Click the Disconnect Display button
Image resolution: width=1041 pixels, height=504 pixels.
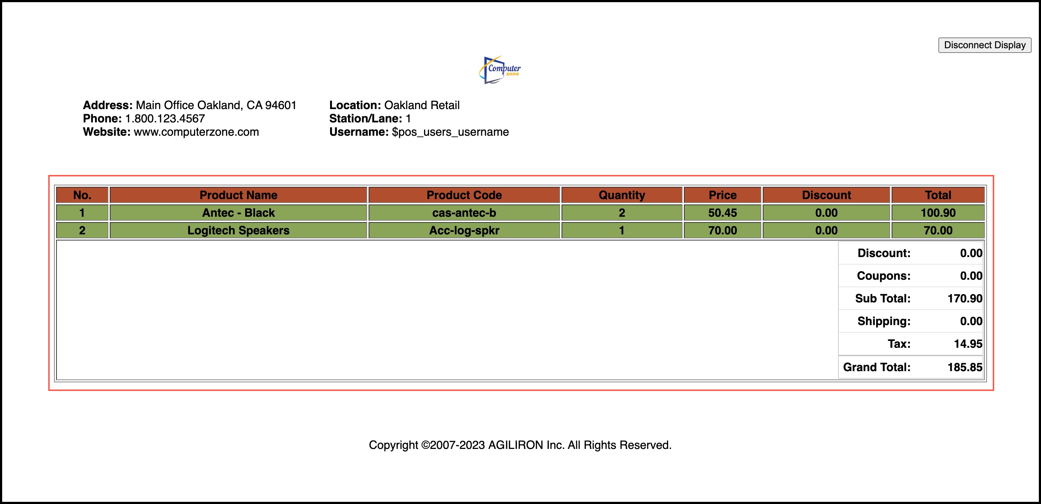[984, 45]
